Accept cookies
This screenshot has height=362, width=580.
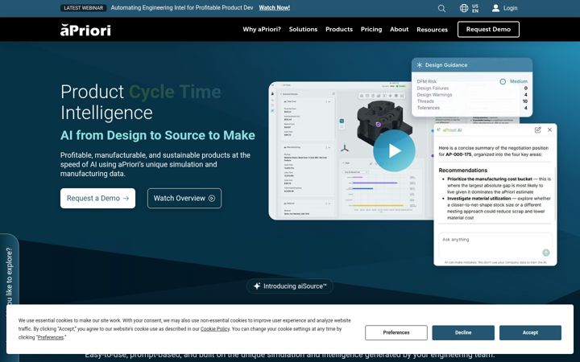point(530,332)
